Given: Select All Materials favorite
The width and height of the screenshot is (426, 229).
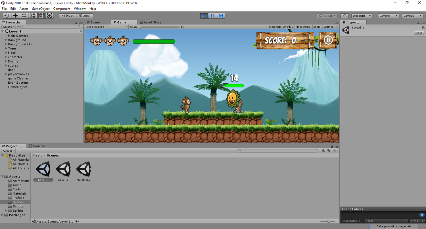Looking at the screenshot, I should pyautogui.click(x=19, y=160).
